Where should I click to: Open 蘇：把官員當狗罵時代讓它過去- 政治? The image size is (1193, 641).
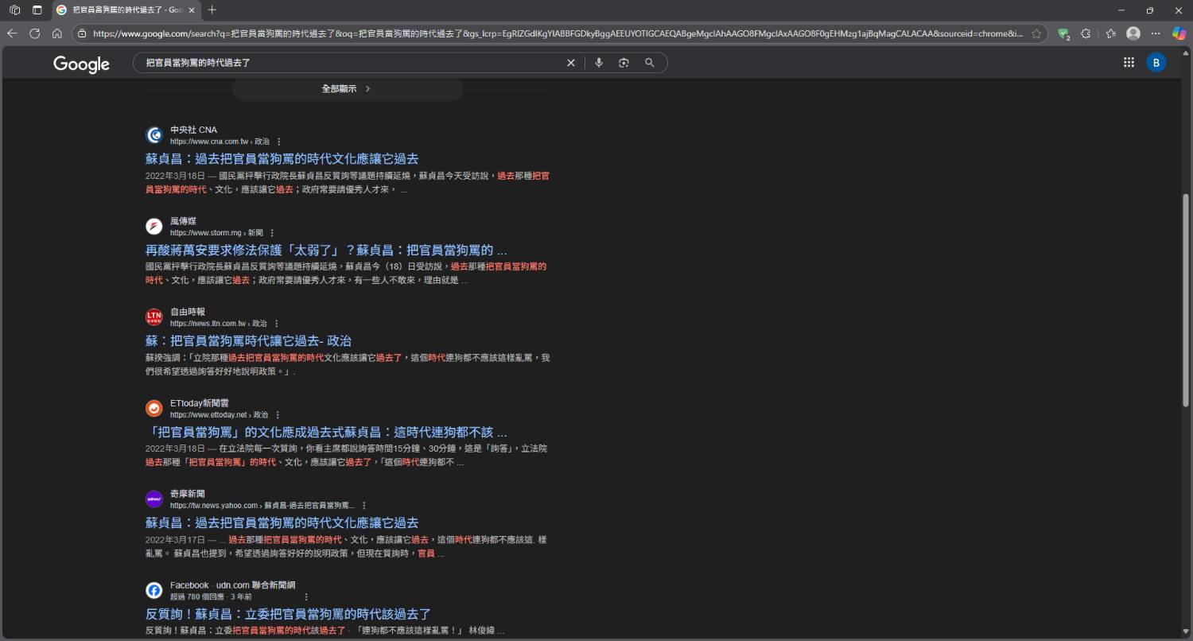pyautogui.click(x=248, y=340)
